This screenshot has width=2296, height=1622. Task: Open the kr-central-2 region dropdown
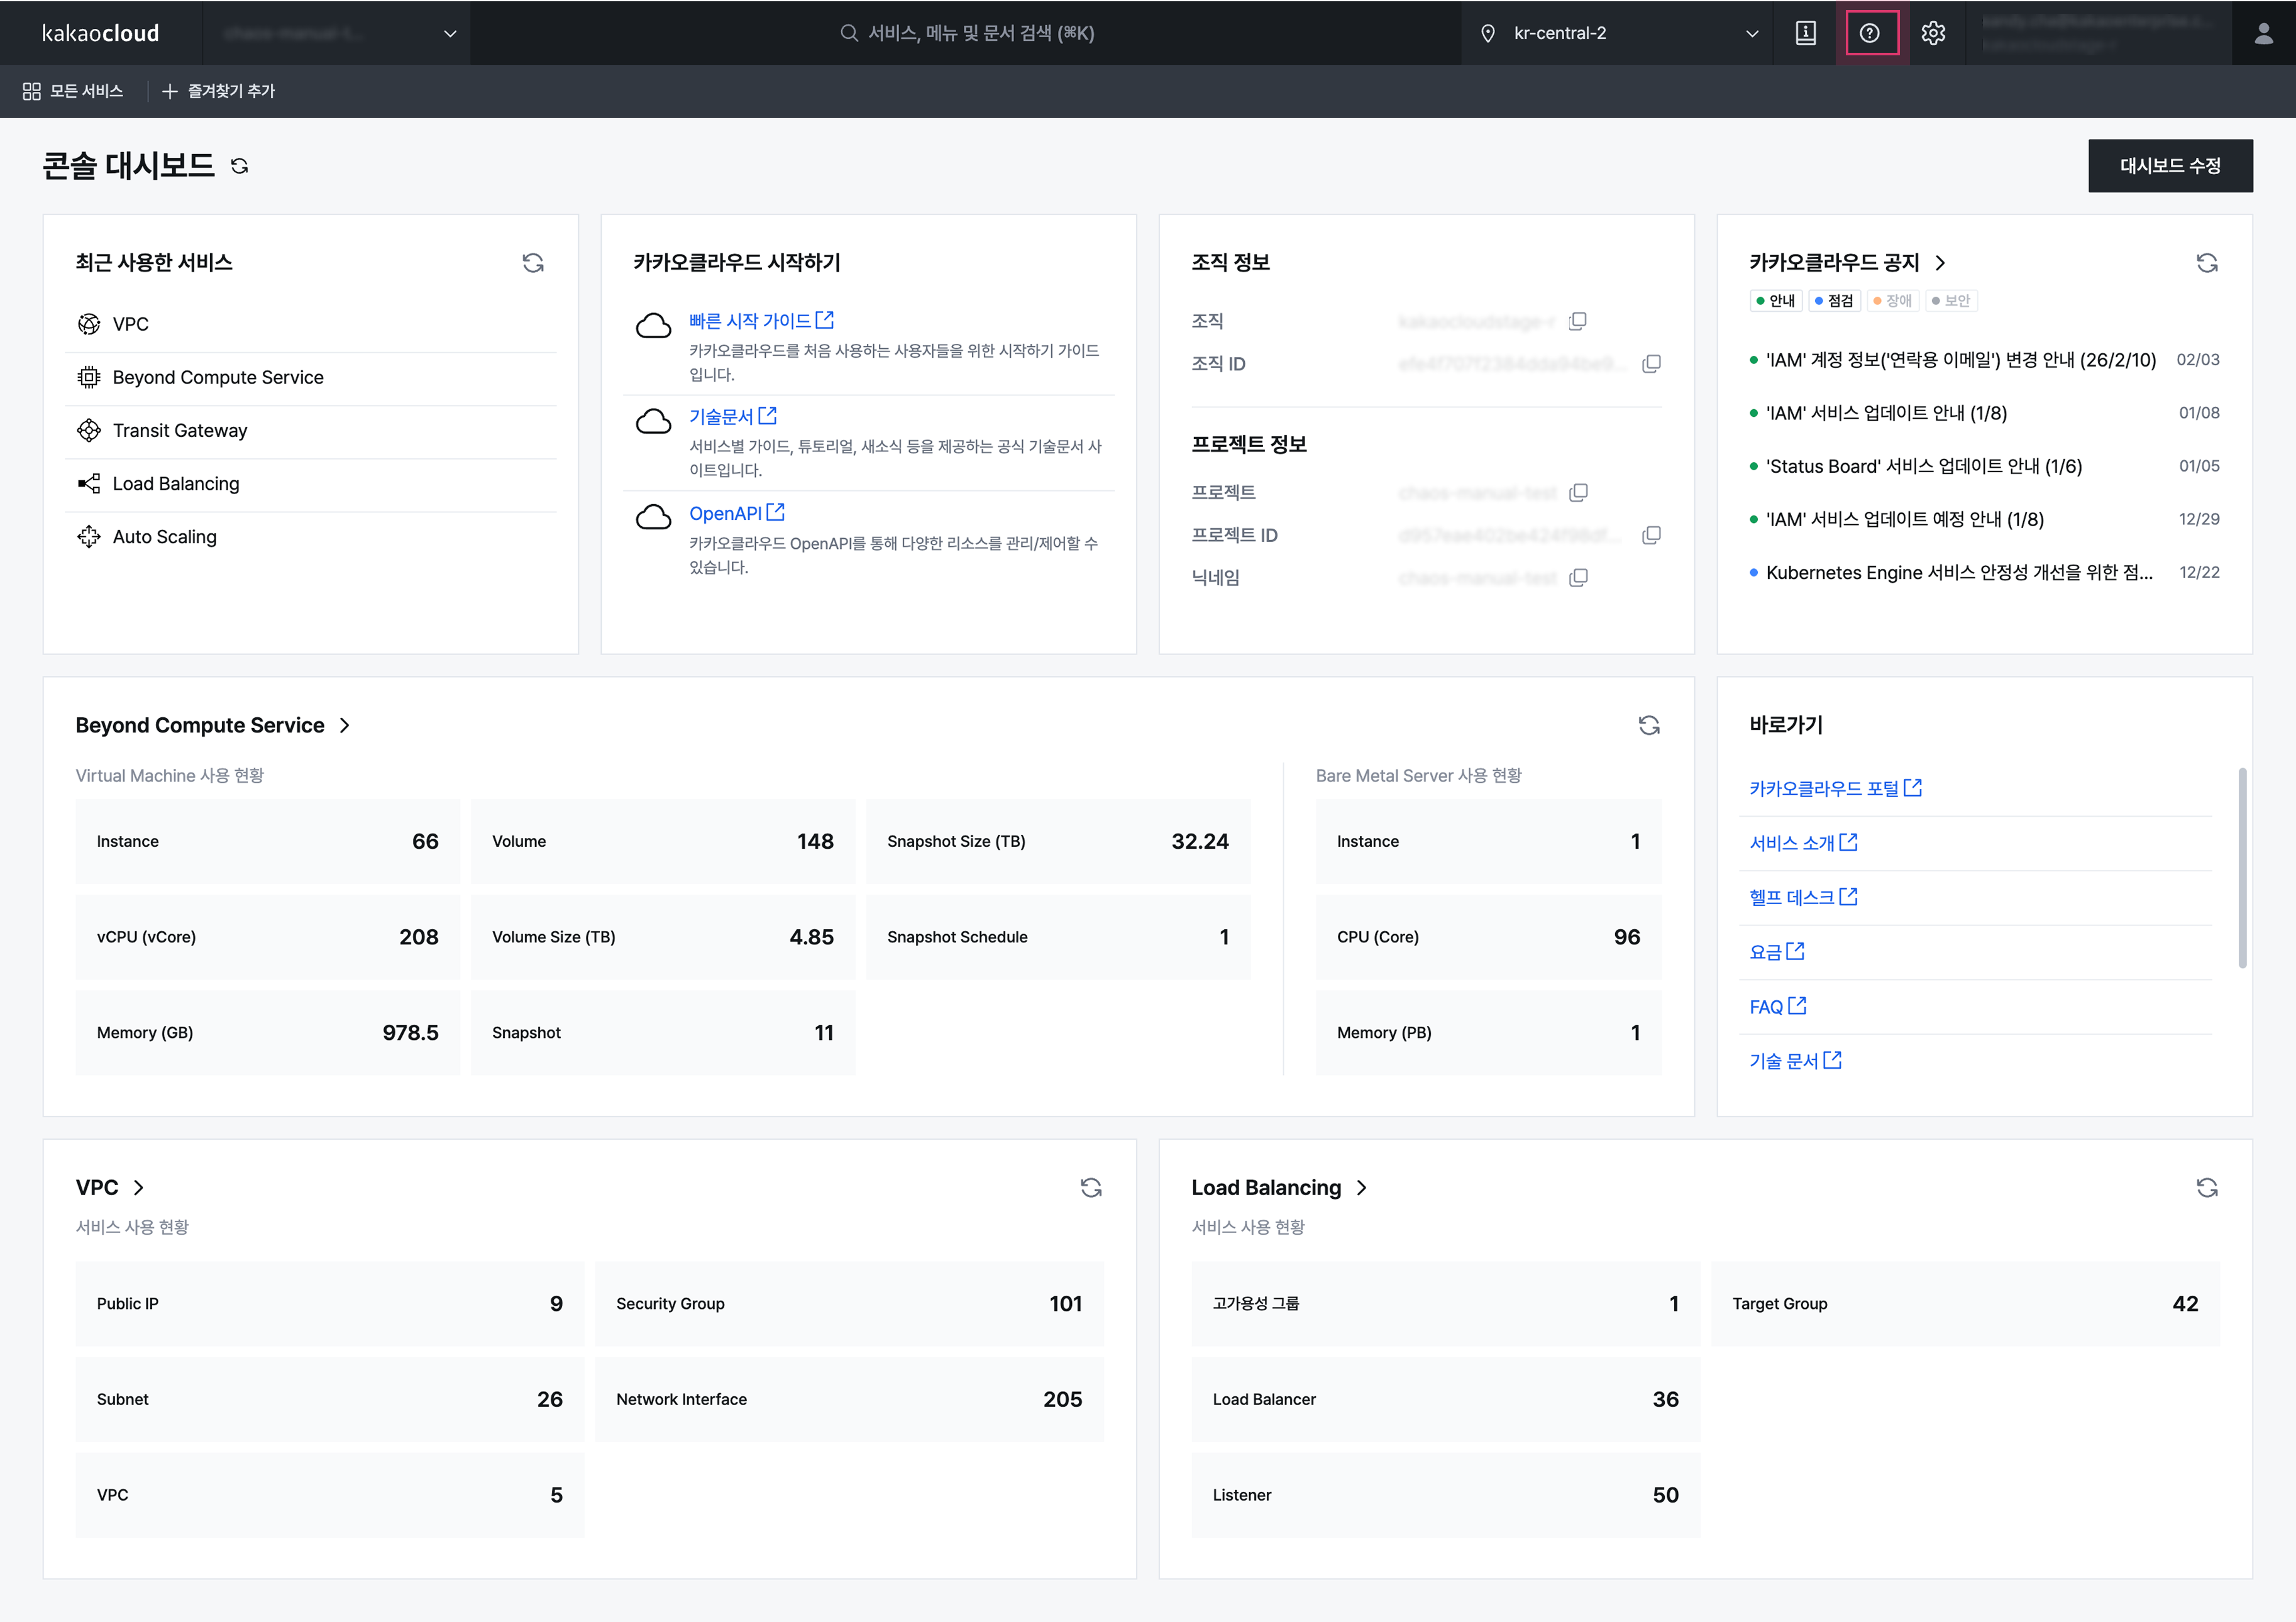1616,33
